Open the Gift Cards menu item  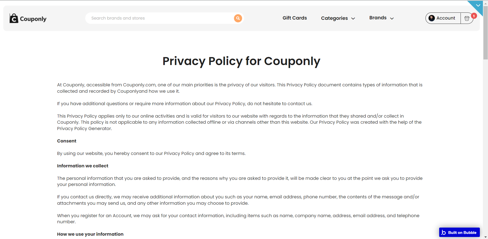pyautogui.click(x=295, y=18)
